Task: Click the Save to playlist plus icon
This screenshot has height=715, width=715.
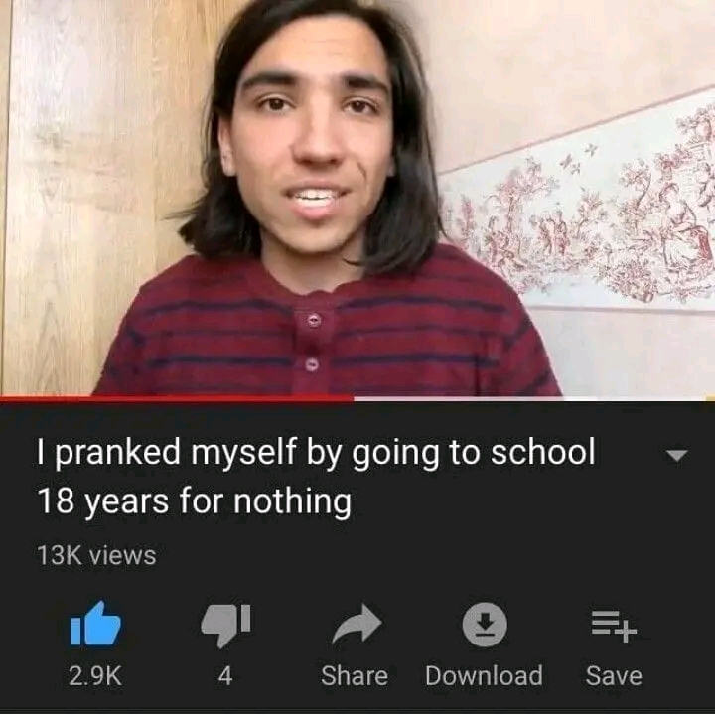Action: pyautogui.click(x=614, y=627)
